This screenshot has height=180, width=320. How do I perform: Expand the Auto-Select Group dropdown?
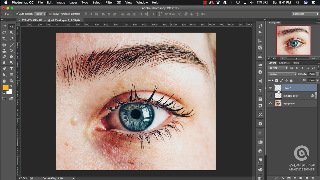[40, 14]
